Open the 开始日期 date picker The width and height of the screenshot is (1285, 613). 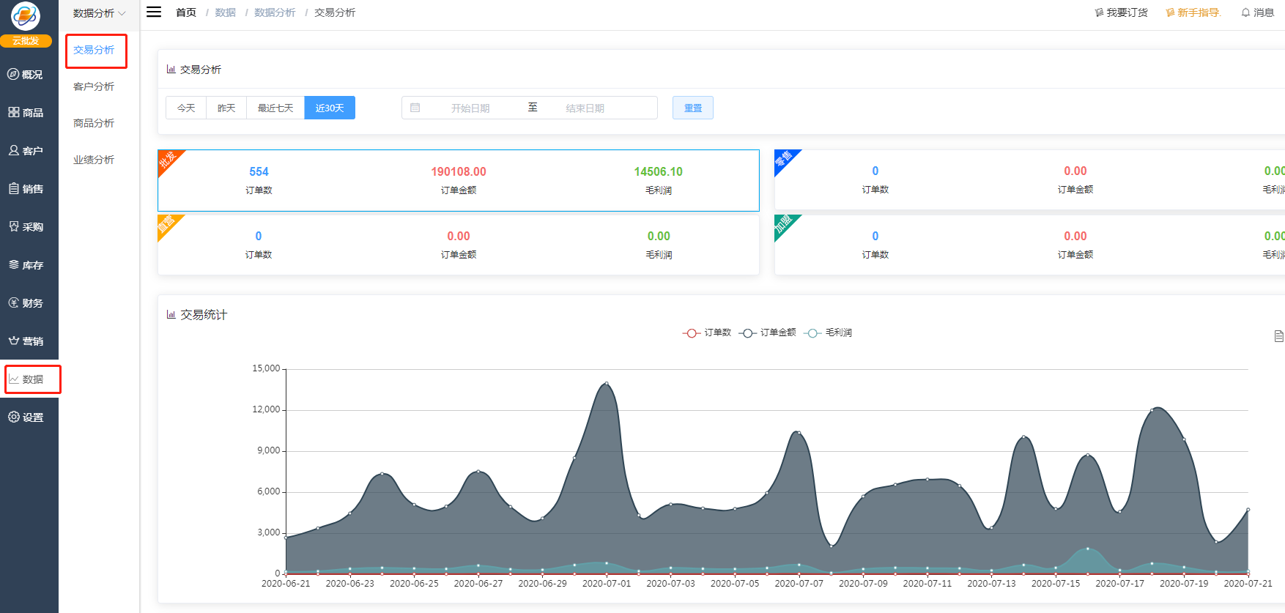click(470, 108)
